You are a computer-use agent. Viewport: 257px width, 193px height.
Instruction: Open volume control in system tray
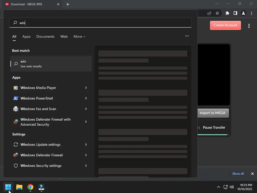pyautogui.click(x=232, y=187)
